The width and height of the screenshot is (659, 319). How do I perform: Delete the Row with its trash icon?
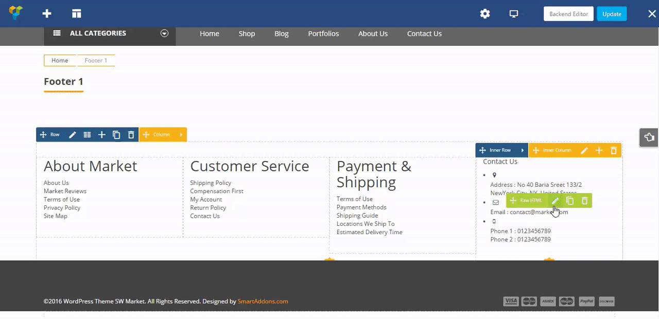click(x=131, y=135)
